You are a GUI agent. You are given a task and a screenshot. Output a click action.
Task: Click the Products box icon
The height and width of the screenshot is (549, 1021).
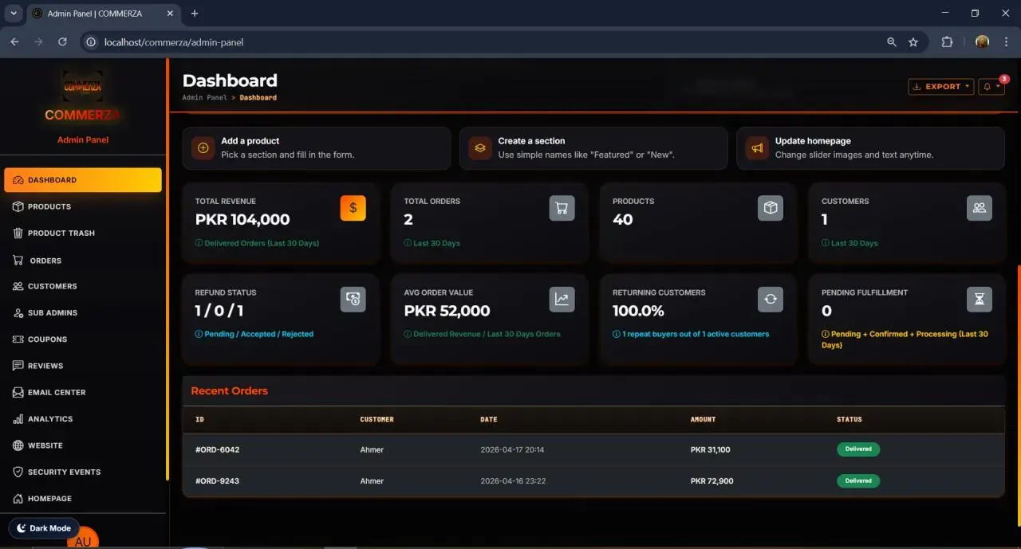click(771, 208)
